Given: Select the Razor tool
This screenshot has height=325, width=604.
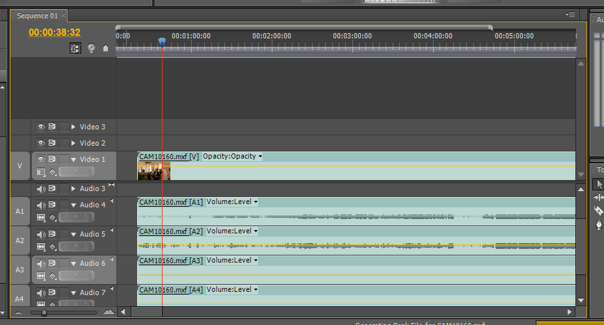Looking at the screenshot, I should (599, 211).
